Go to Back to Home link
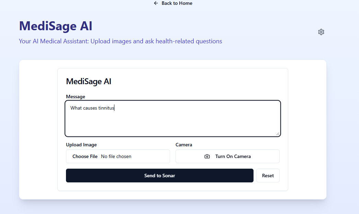The image size is (359, 214). coord(173,3)
